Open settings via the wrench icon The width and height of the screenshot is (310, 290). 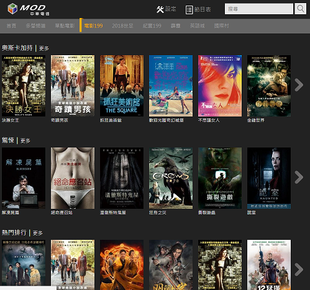point(160,9)
